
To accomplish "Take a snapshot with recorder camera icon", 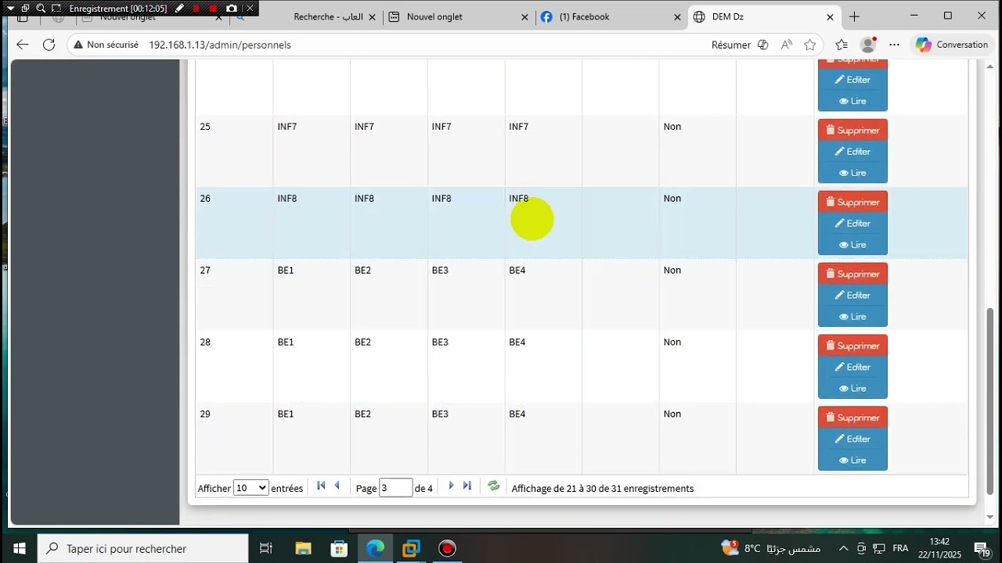I will (232, 8).
